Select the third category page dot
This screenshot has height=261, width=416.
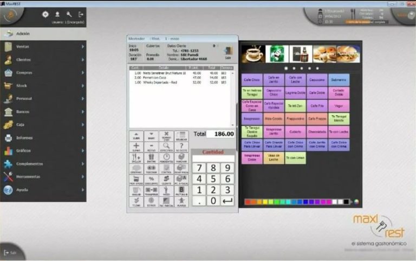click(294, 69)
